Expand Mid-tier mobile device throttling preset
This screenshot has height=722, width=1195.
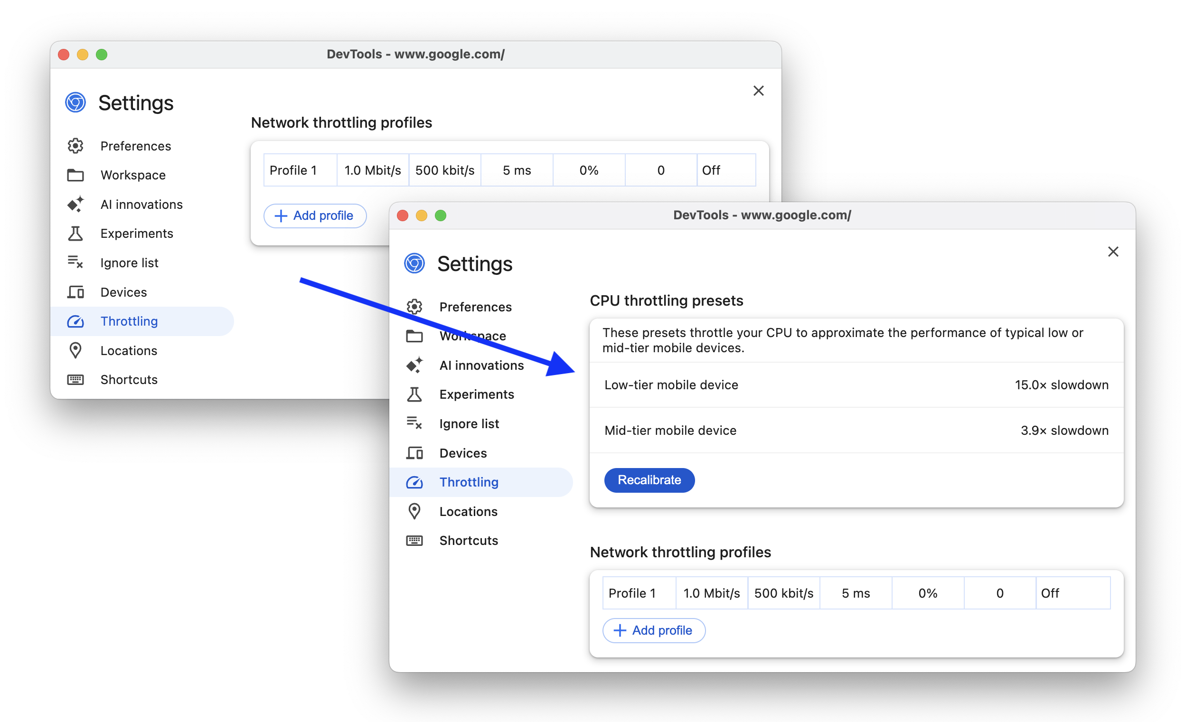[x=854, y=429]
